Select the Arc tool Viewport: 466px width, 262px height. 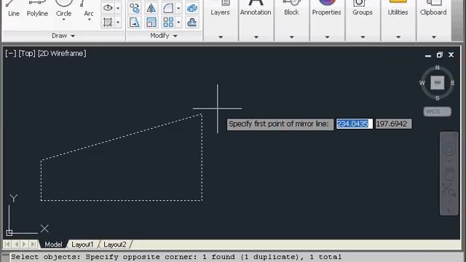(x=88, y=8)
